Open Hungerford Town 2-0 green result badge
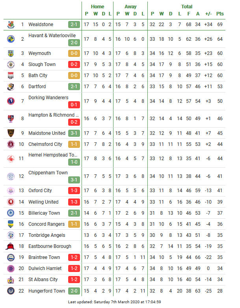 (74, 291)
